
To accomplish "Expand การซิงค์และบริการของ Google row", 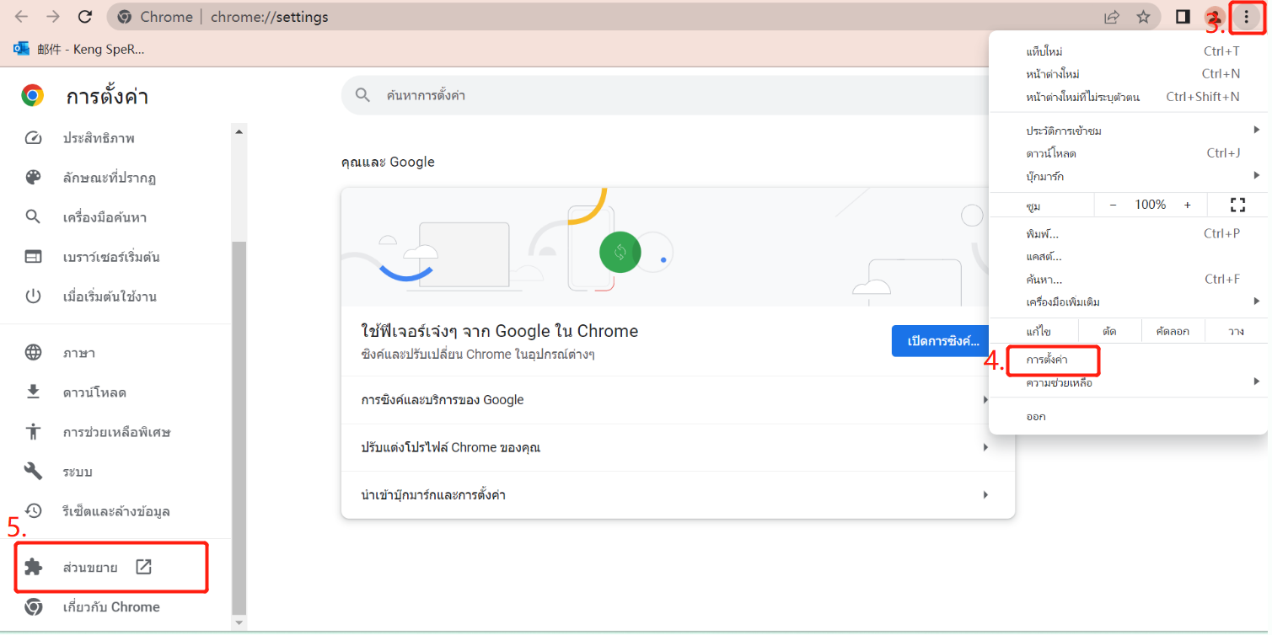I will coord(678,400).
